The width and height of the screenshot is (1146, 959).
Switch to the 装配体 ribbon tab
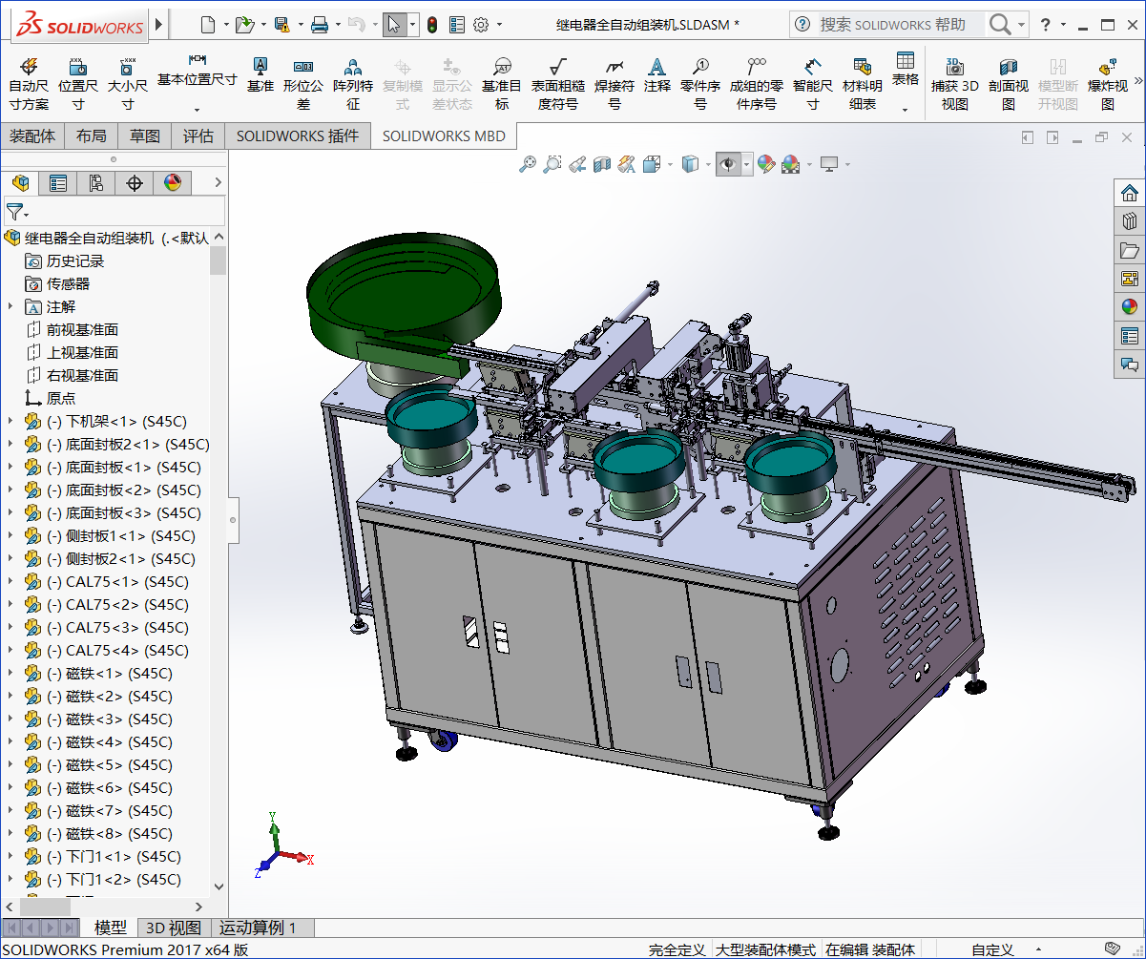[32, 136]
